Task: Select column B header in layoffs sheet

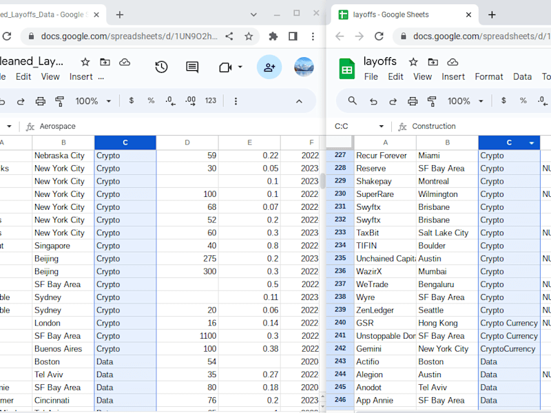Action: coord(447,142)
